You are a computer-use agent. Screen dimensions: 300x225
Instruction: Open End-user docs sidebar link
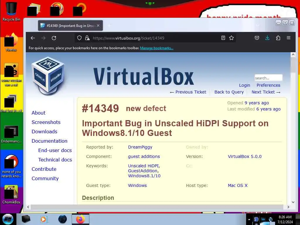tap(55, 150)
